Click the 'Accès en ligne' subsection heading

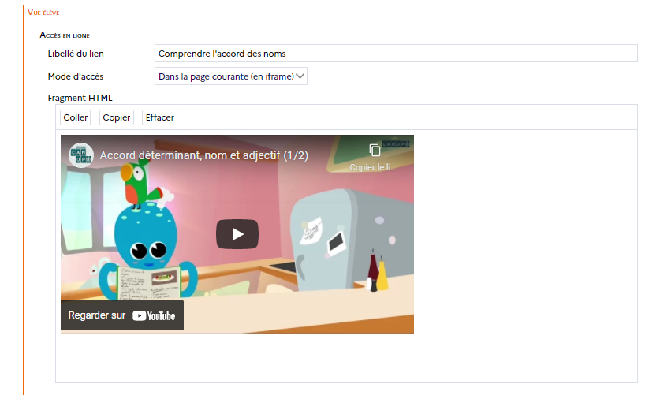pyautogui.click(x=69, y=35)
